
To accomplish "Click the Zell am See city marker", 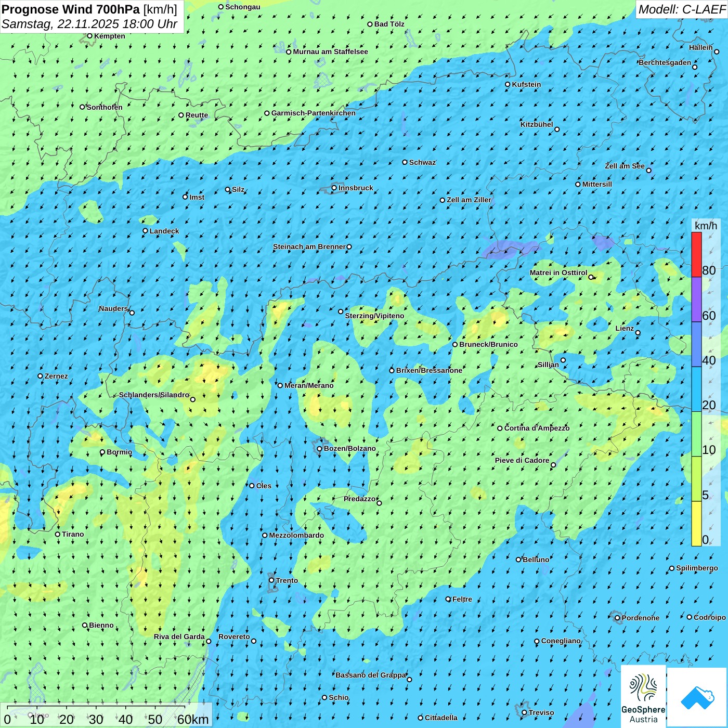I will (648, 170).
